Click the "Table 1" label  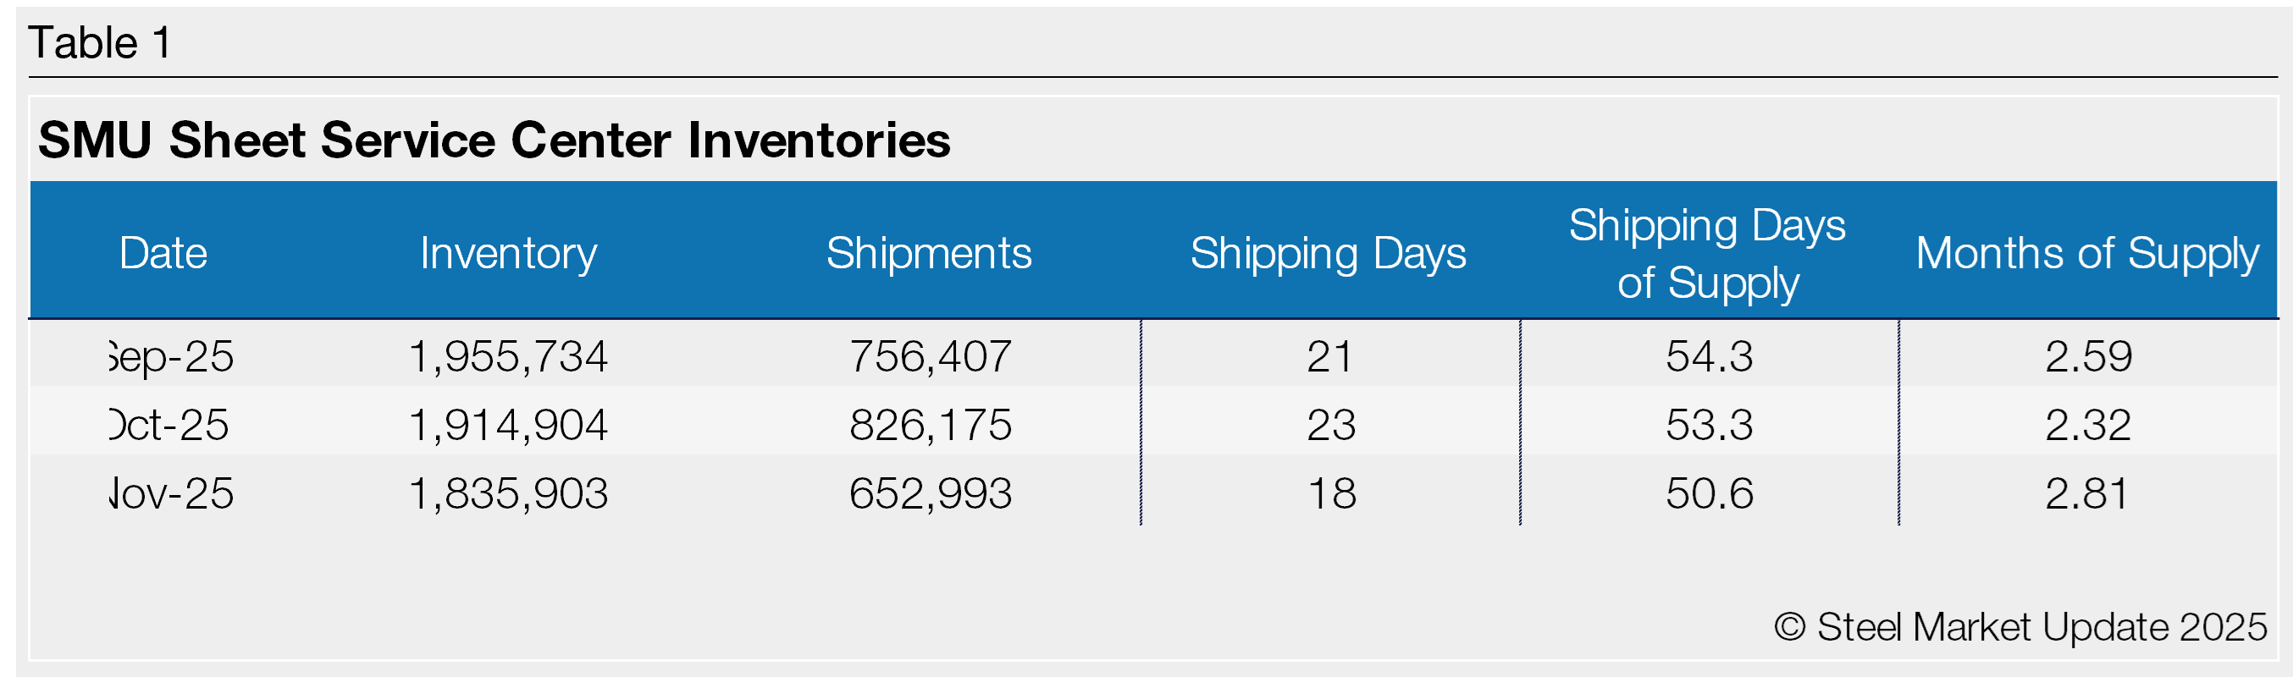tap(100, 42)
